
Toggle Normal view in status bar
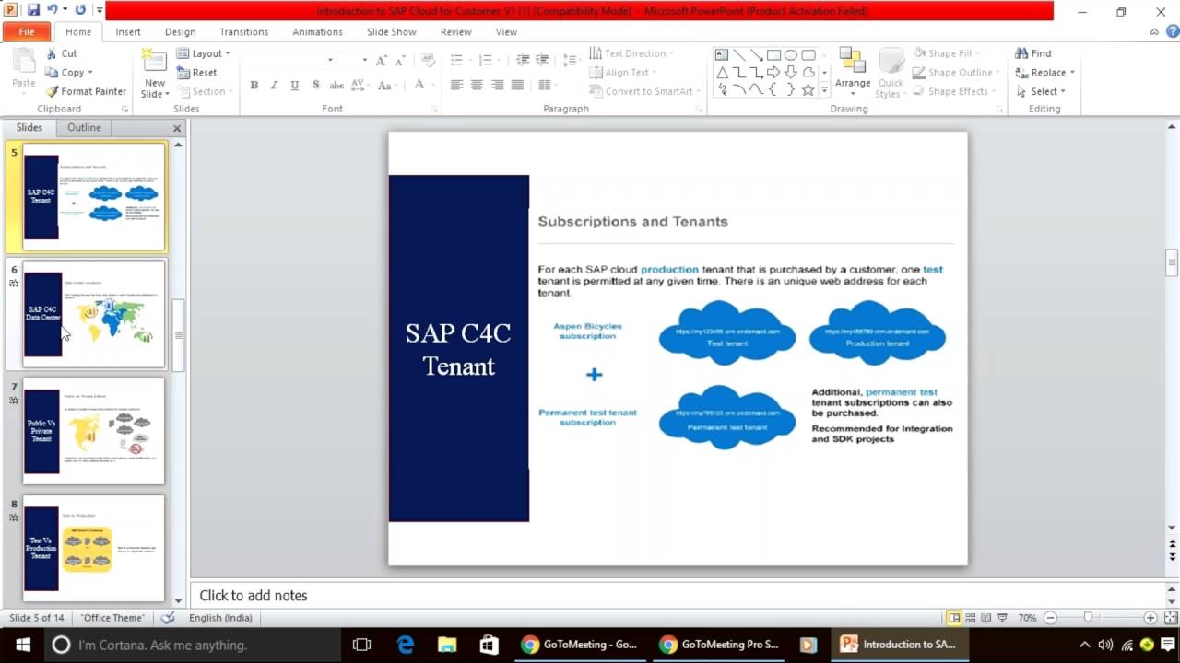[x=954, y=618]
